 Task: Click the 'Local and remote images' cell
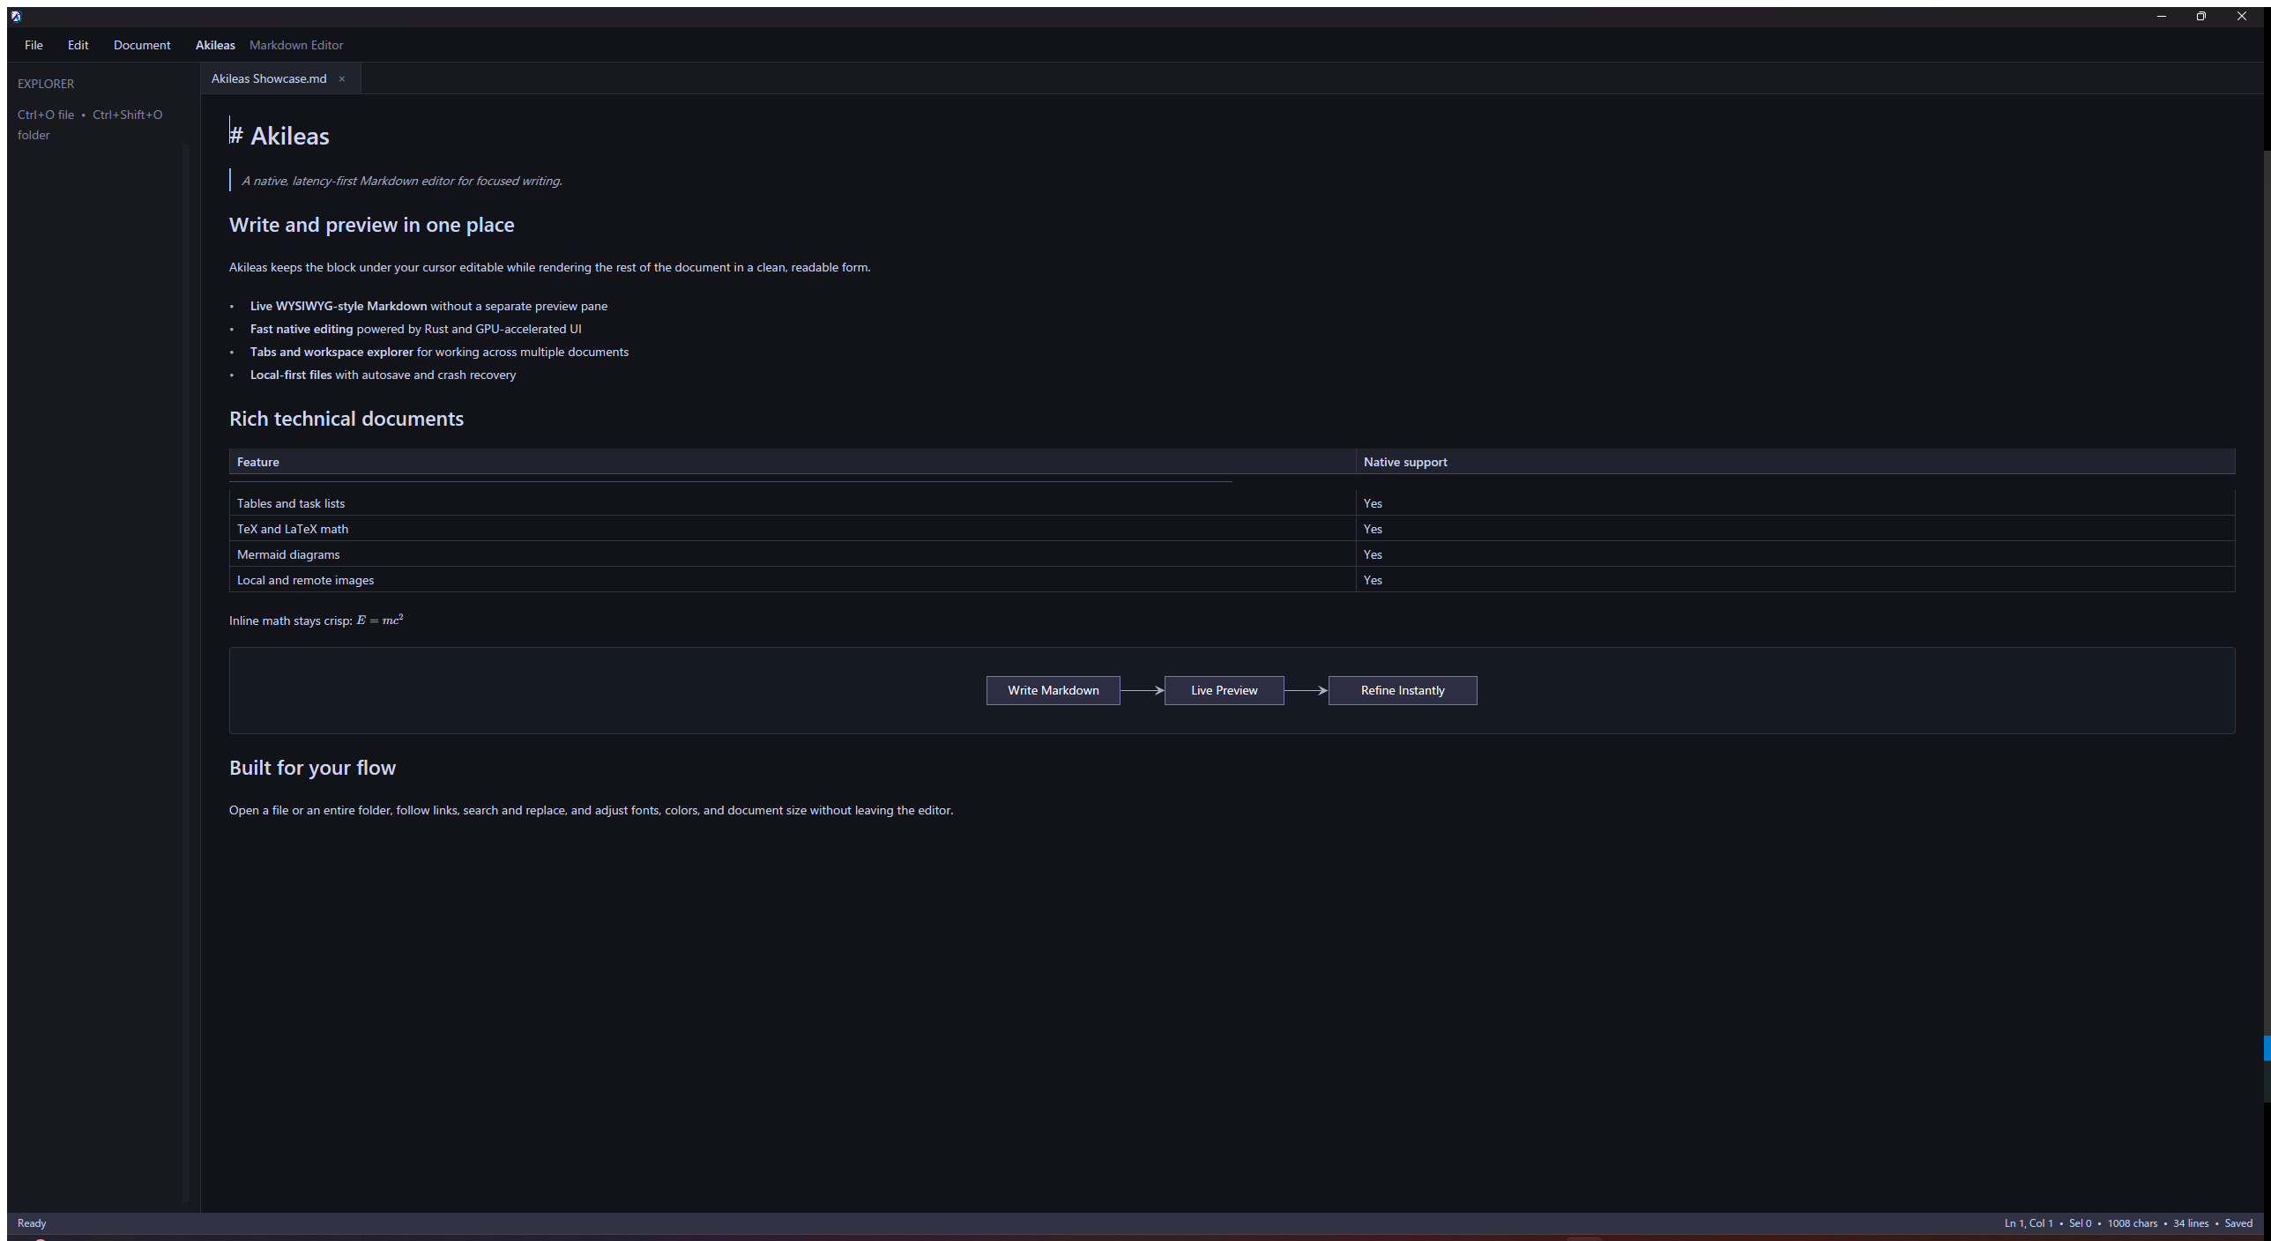792,580
